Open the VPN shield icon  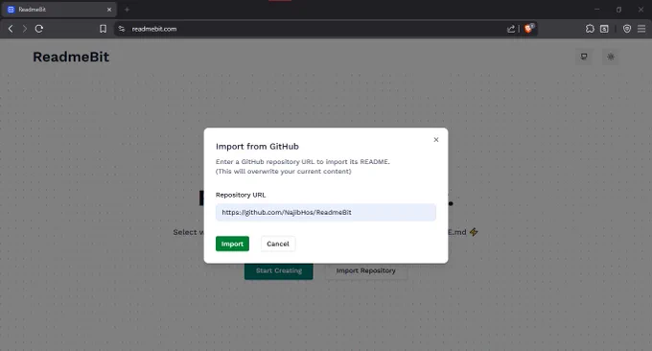pyautogui.click(x=627, y=29)
